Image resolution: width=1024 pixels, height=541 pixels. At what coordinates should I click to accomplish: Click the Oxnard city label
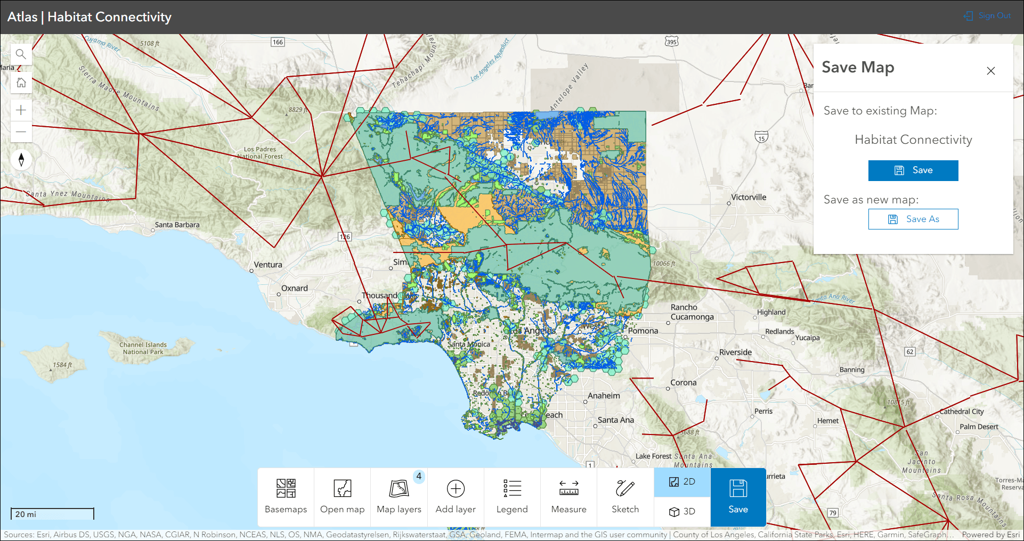(x=295, y=288)
